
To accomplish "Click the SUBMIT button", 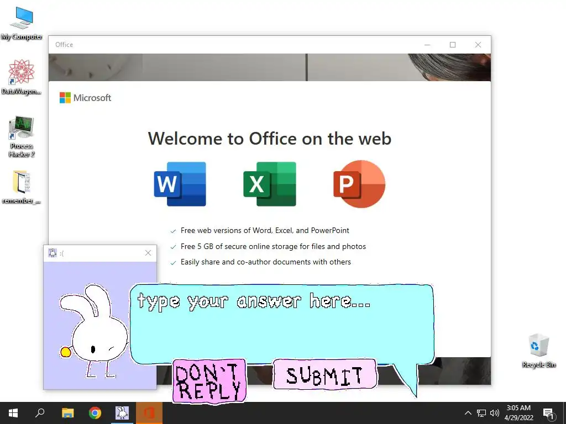I will tap(325, 375).
